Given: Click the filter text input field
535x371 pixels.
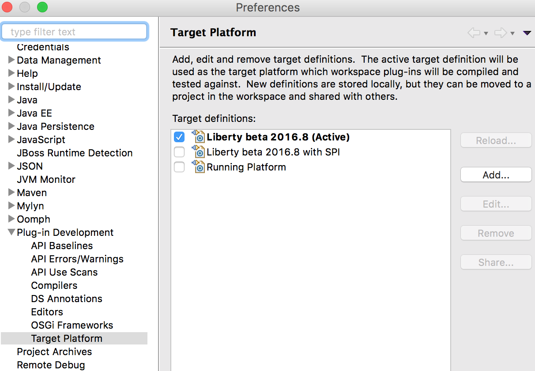Looking at the screenshot, I should point(74,31).
